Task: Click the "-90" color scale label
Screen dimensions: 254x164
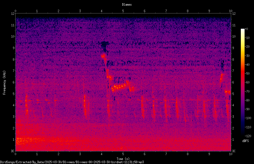Action: click(x=247, y=109)
